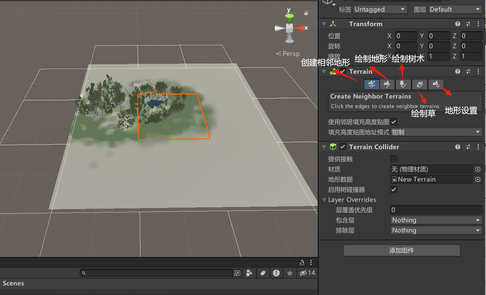The height and width of the screenshot is (295, 486).
Task: Click the scene view lock icon
Action: pos(306,13)
